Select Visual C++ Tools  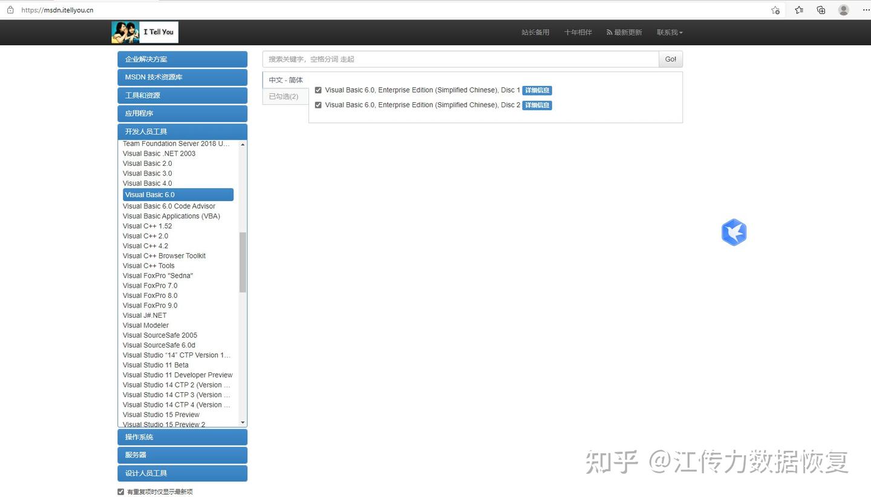(148, 266)
